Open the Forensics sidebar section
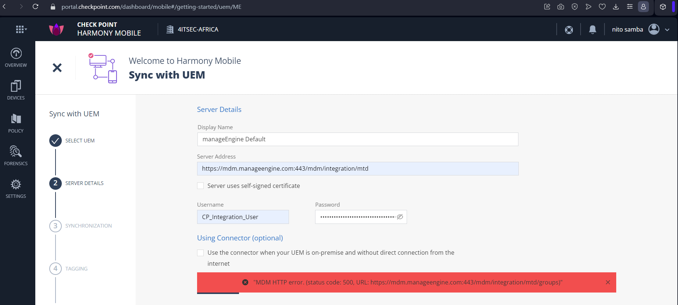 [16, 156]
